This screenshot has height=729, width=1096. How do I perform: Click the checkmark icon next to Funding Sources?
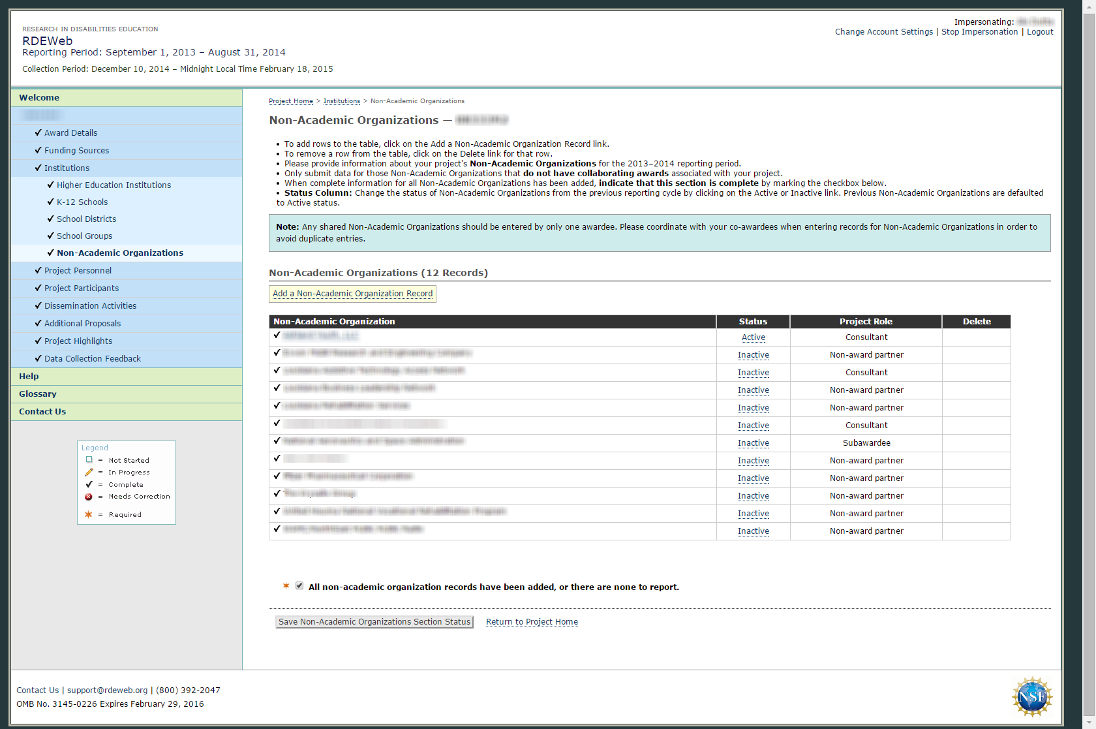click(x=38, y=150)
